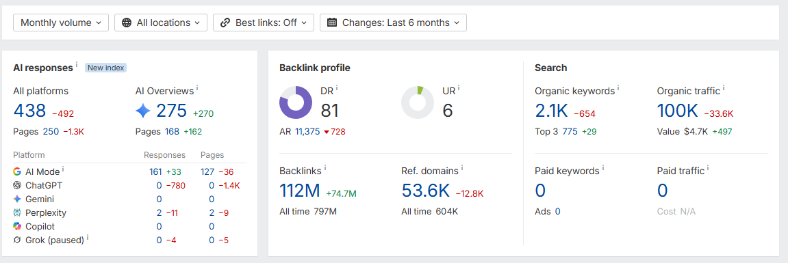Open Organic keywords value 2.1K
This screenshot has width=788, height=263.
(552, 111)
